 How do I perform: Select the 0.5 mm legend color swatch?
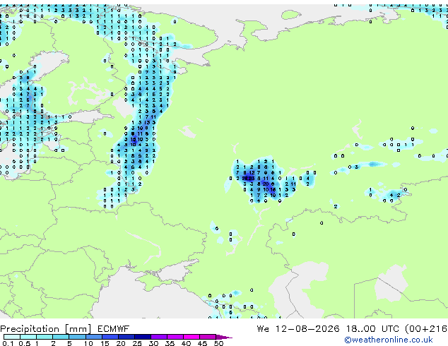coord(28,337)
